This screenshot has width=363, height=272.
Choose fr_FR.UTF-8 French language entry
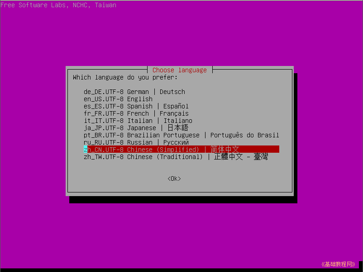[136, 113]
